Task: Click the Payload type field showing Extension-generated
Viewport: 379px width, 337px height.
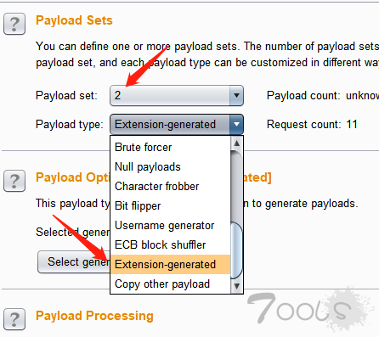Action: [x=177, y=124]
